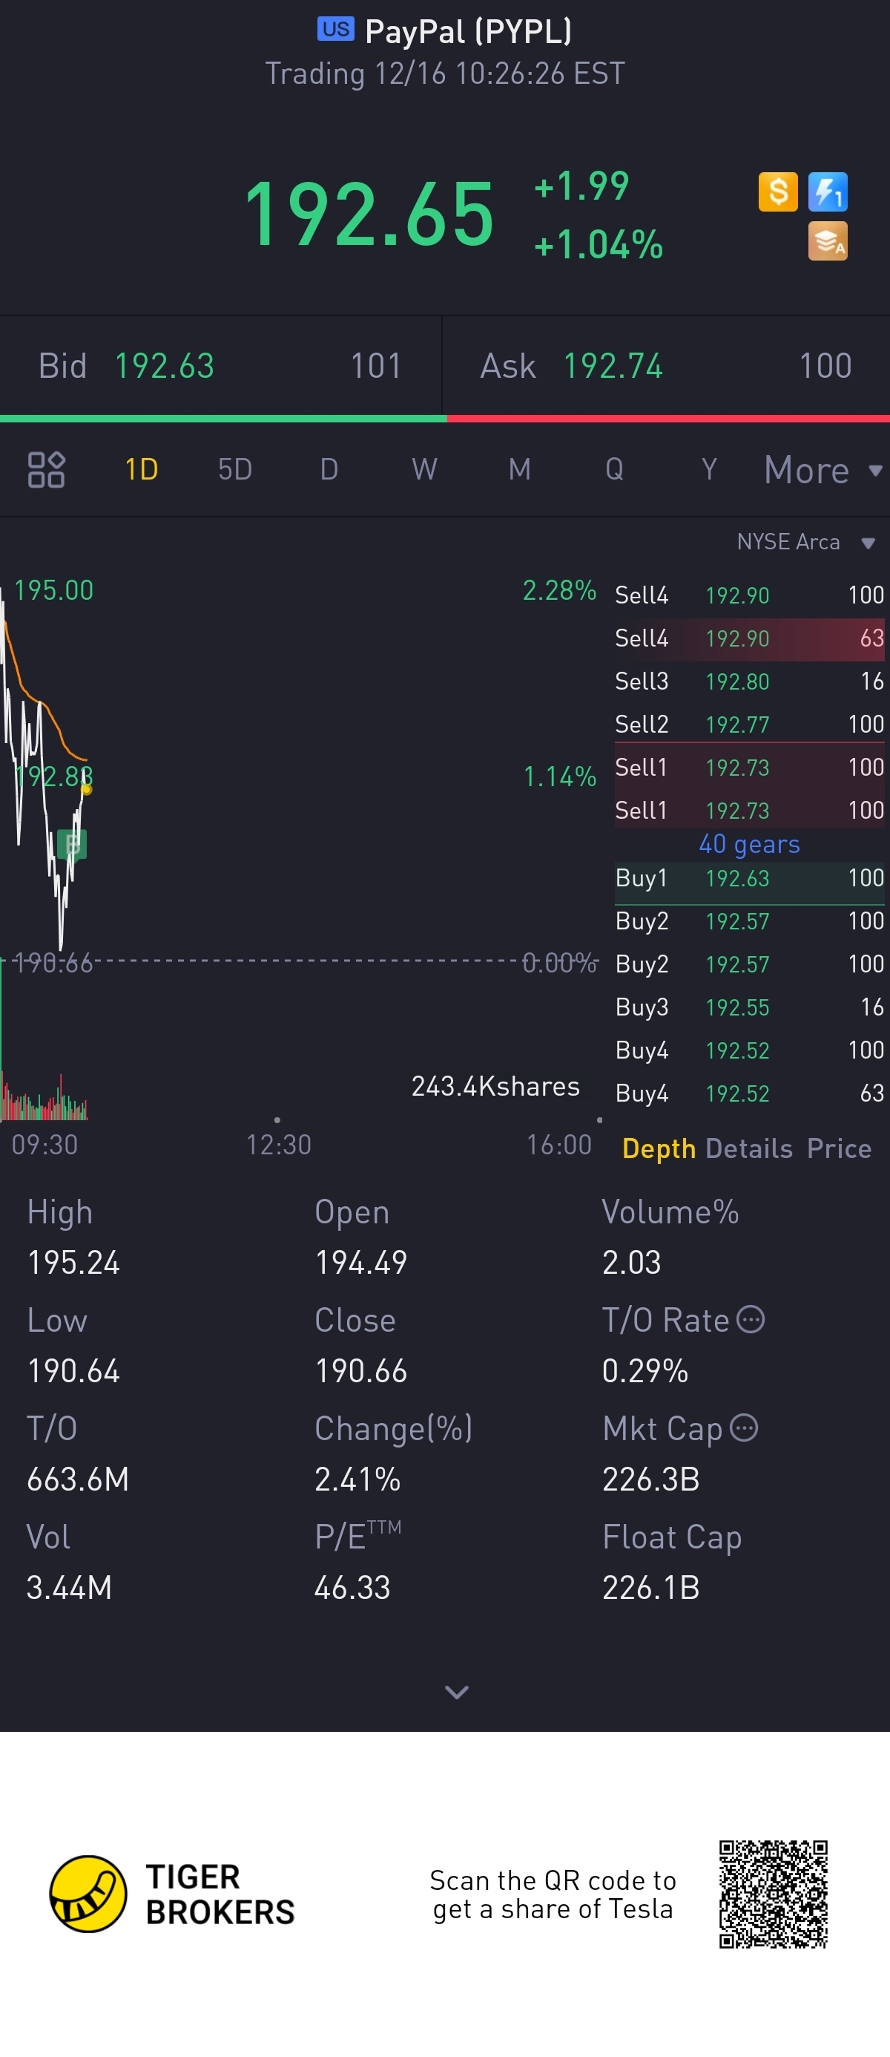
Task: Tap the Buy4 row with 63 shares
Action: point(750,1093)
